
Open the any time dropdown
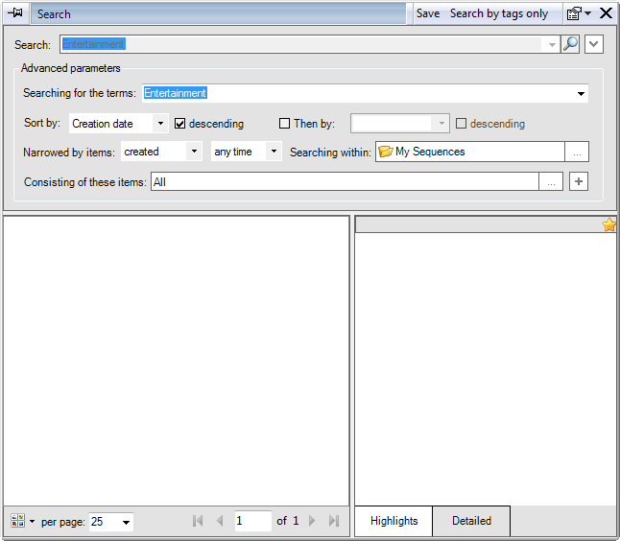pyautogui.click(x=274, y=152)
